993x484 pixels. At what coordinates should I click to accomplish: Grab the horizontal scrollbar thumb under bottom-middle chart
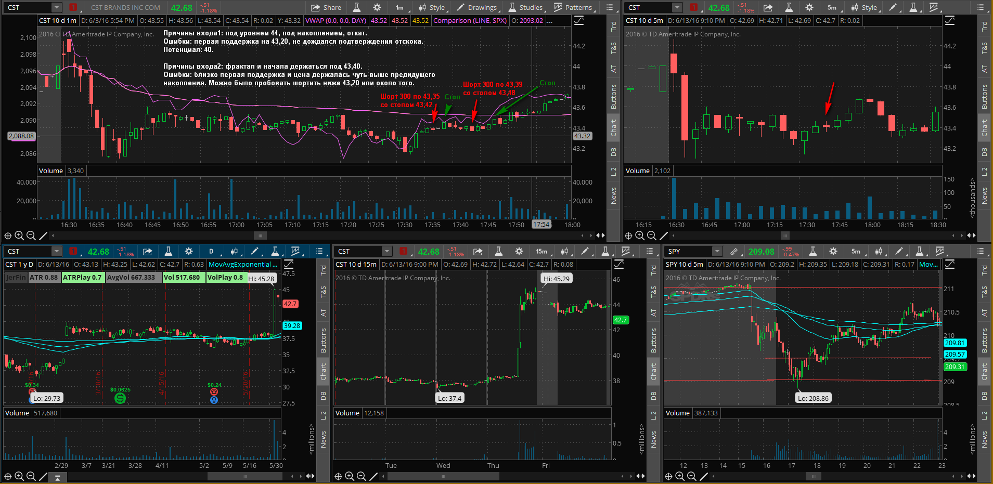coord(443,476)
